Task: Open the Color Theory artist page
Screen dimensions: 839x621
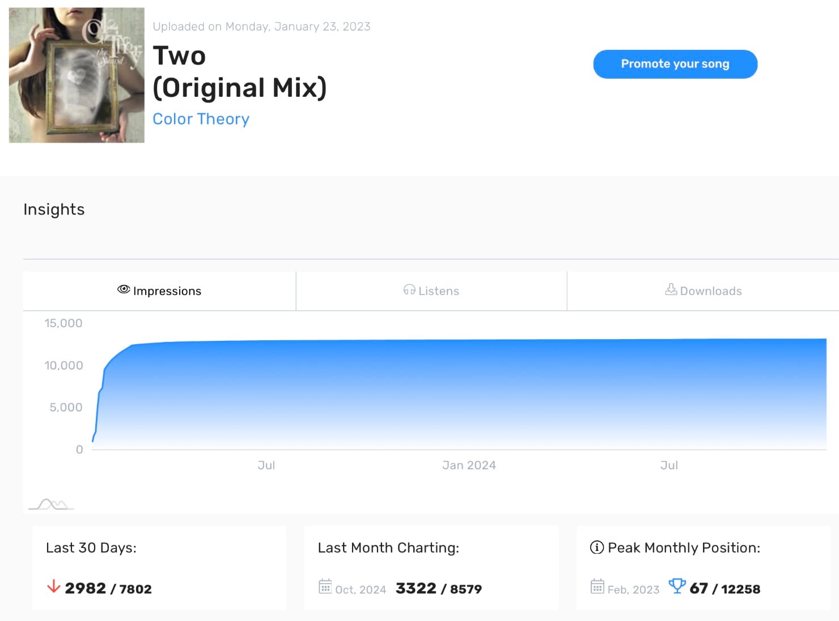Action: point(201,119)
